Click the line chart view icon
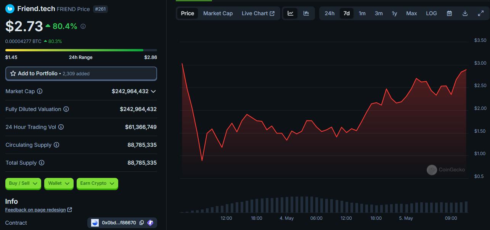490x230 pixels. coord(291,13)
